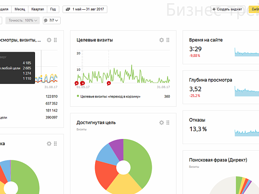Select the Год period tab

coord(53,9)
